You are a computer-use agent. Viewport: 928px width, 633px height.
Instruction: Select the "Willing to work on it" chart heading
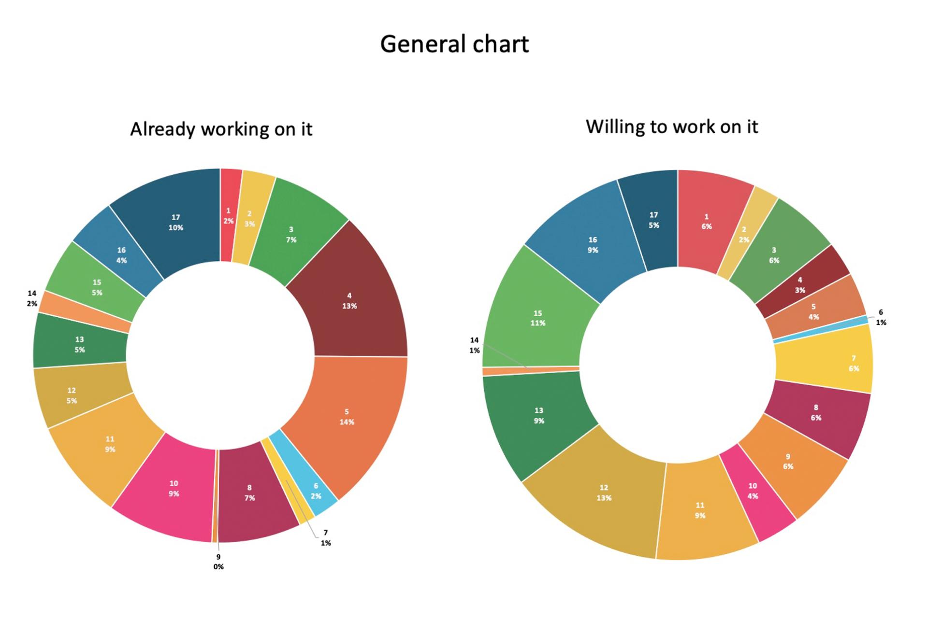tap(671, 127)
